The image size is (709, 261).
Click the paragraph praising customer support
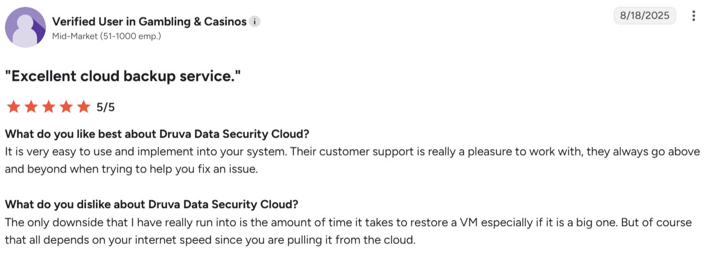[352, 161]
